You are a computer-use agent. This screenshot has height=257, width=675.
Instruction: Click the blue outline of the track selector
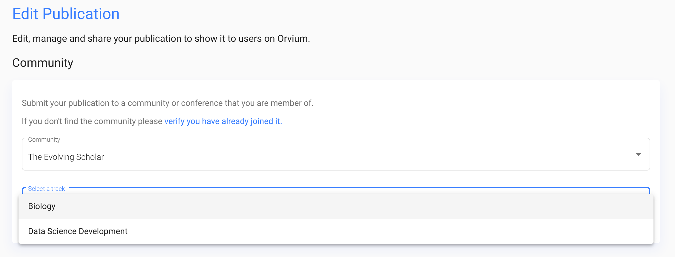click(358, 188)
